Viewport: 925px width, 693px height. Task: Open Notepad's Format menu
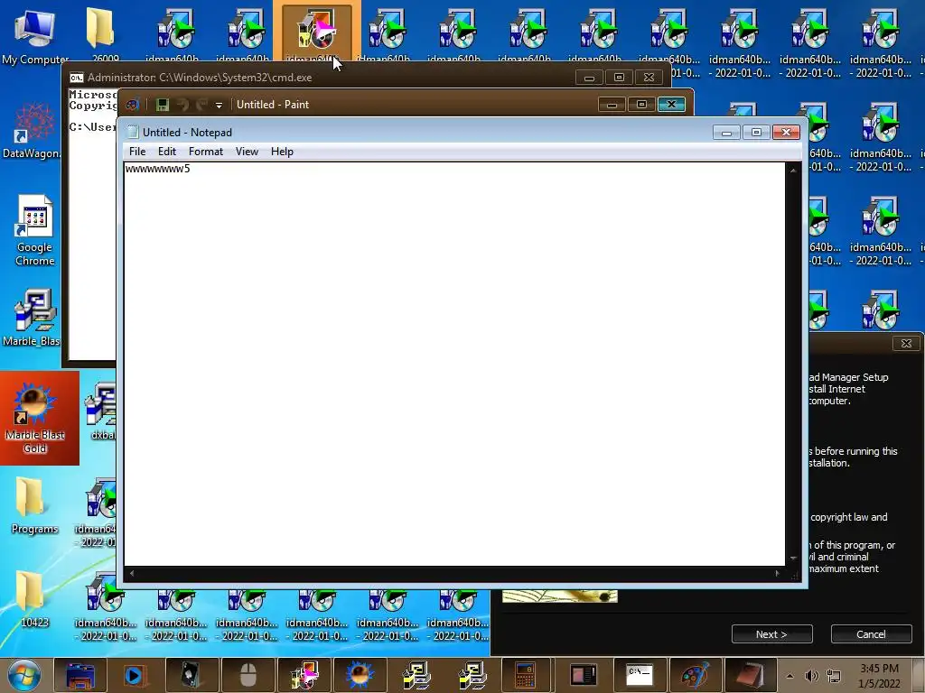point(205,152)
